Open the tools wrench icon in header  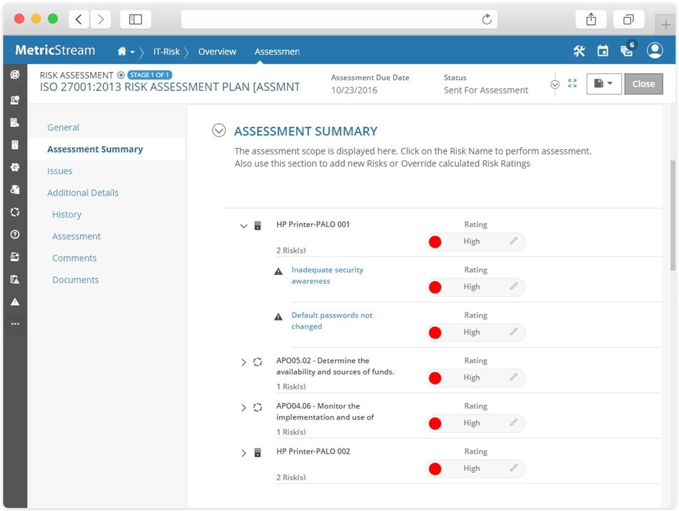click(579, 51)
